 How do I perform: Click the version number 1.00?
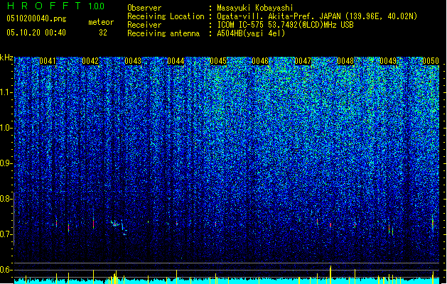tap(97, 6)
